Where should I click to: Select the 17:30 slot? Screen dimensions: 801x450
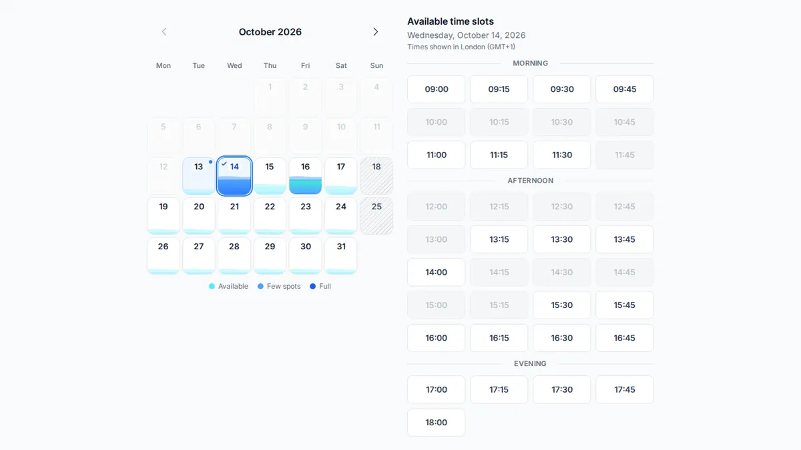coord(562,389)
